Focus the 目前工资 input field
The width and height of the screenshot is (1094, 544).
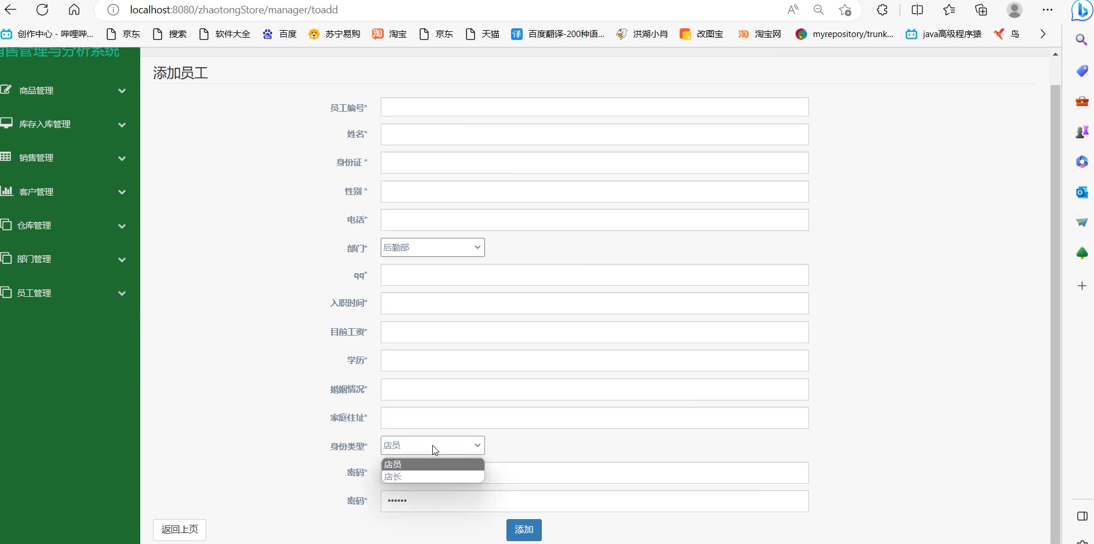595,332
